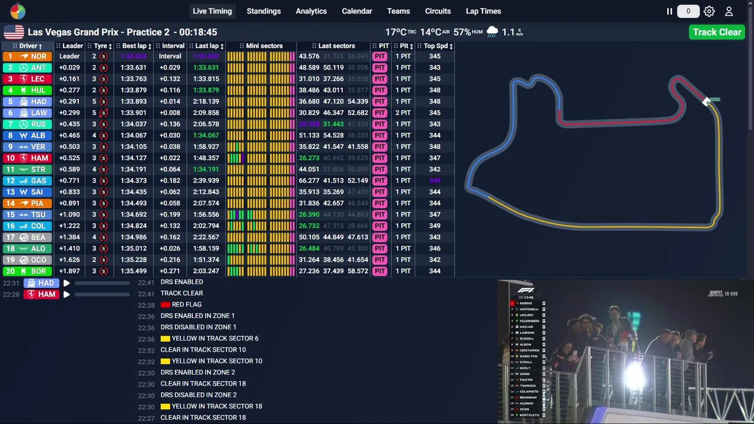
Task: Click the soft tyre icon for ALB
Action: pos(104,135)
